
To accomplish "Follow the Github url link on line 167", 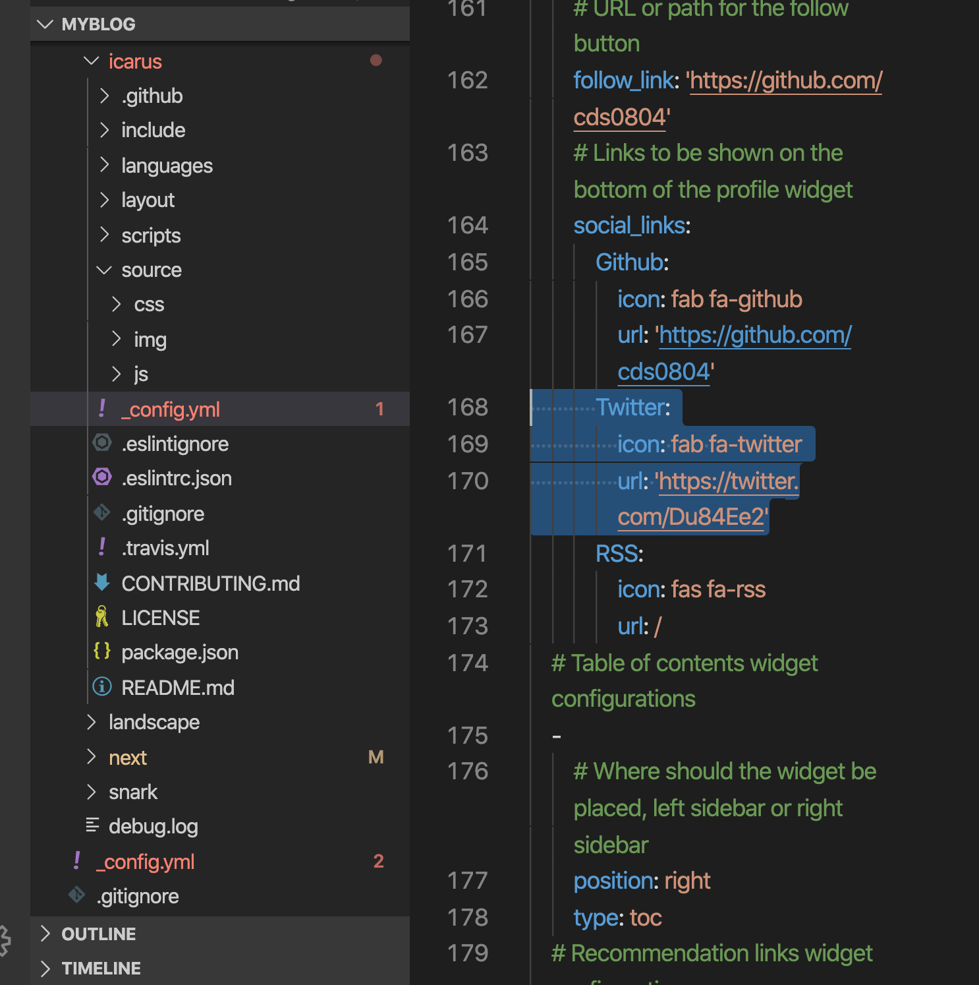I will coord(755,335).
